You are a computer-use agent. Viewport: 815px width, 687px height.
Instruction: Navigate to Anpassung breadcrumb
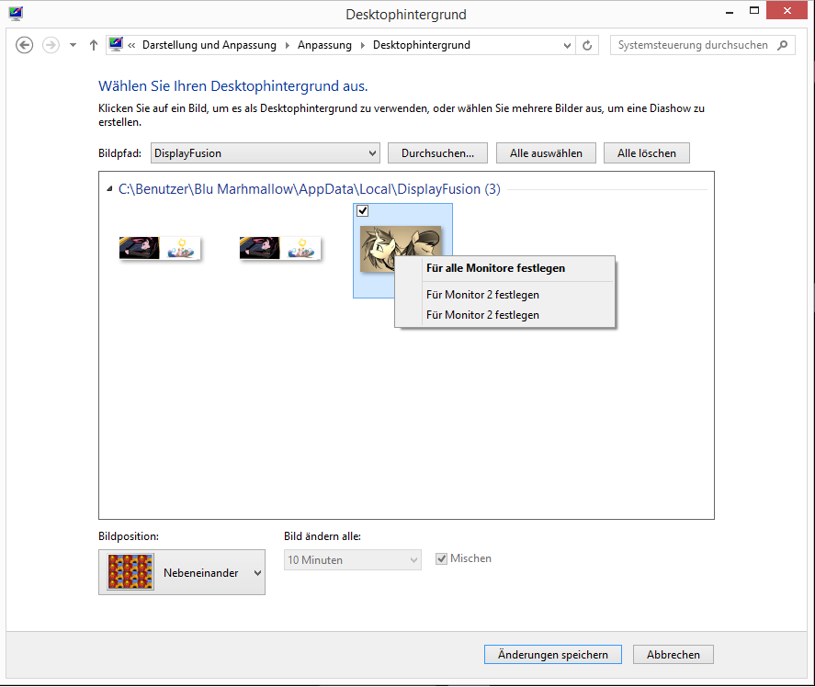pyautogui.click(x=324, y=45)
